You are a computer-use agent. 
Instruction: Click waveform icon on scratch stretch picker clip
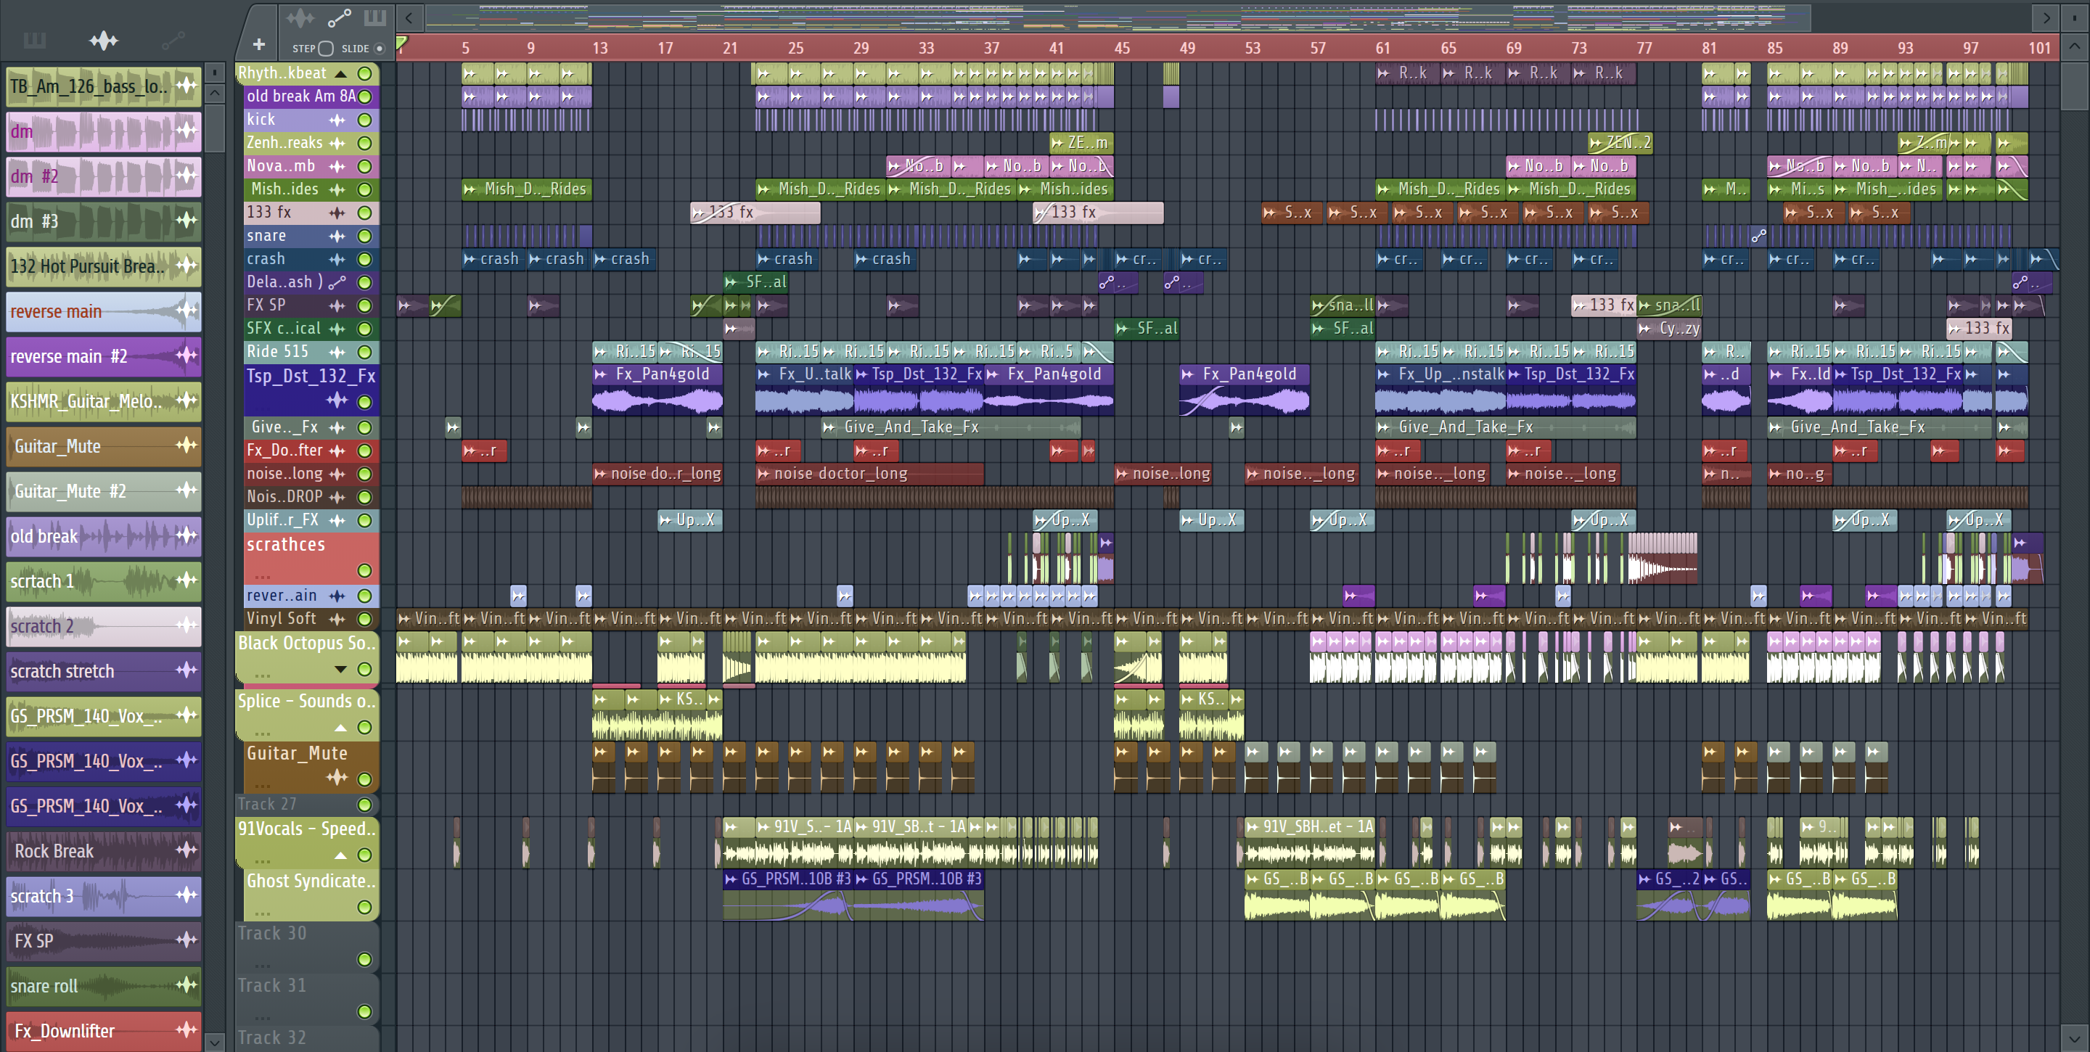click(187, 670)
